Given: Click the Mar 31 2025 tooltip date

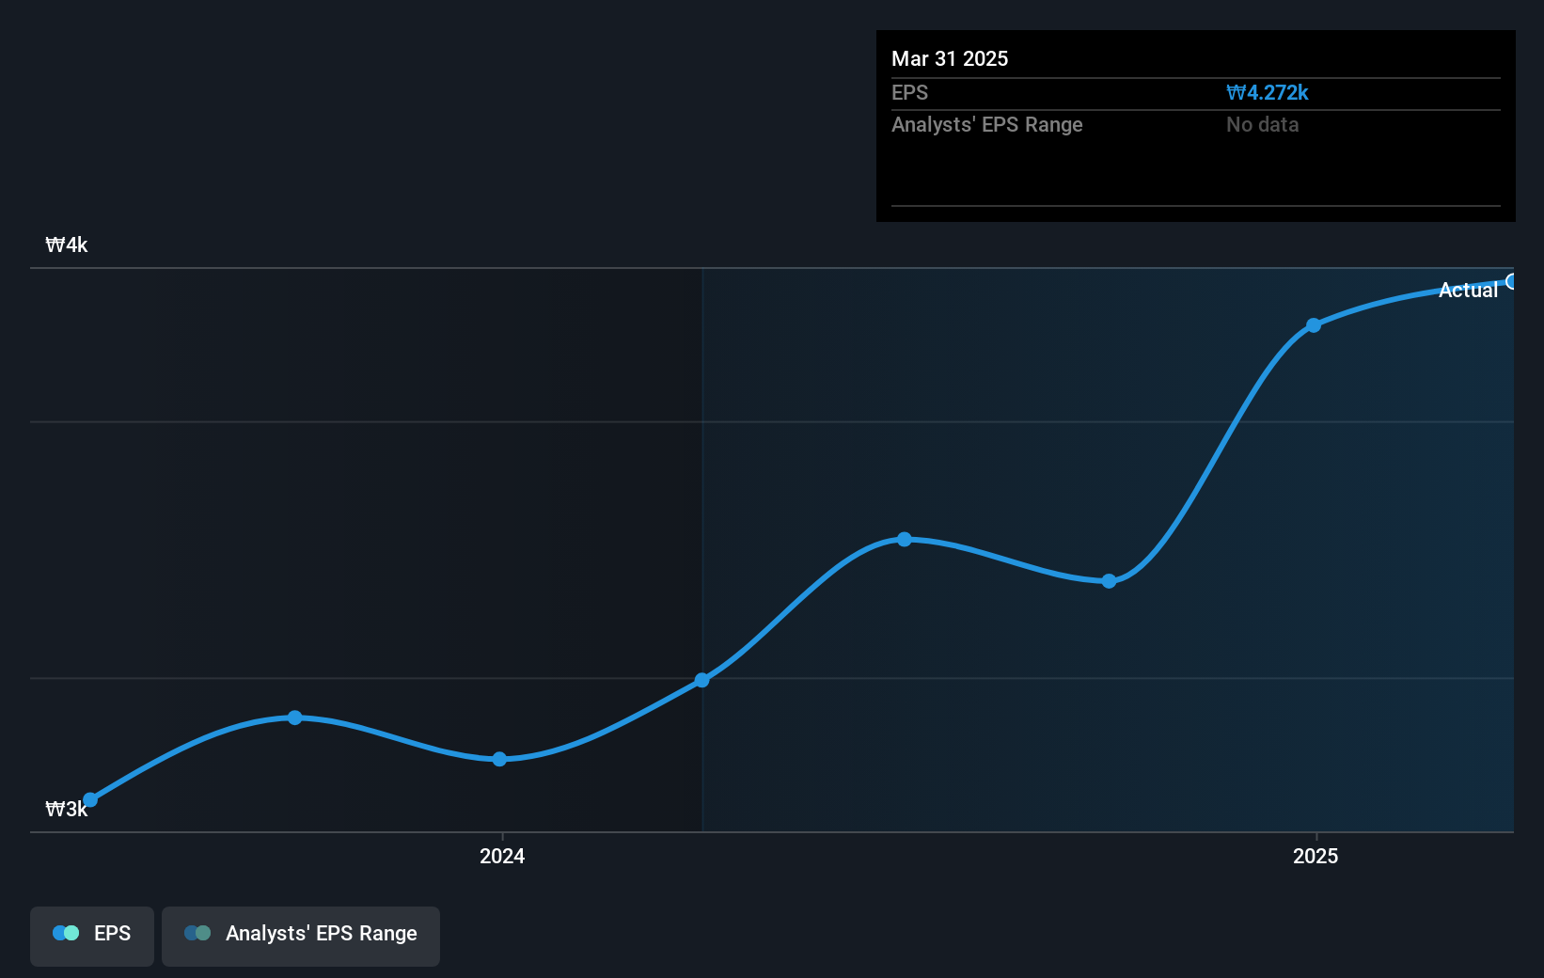Looking at the screenshot, I should coord(950,59).
